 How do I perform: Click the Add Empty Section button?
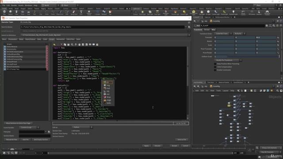[x=41, y=140]
